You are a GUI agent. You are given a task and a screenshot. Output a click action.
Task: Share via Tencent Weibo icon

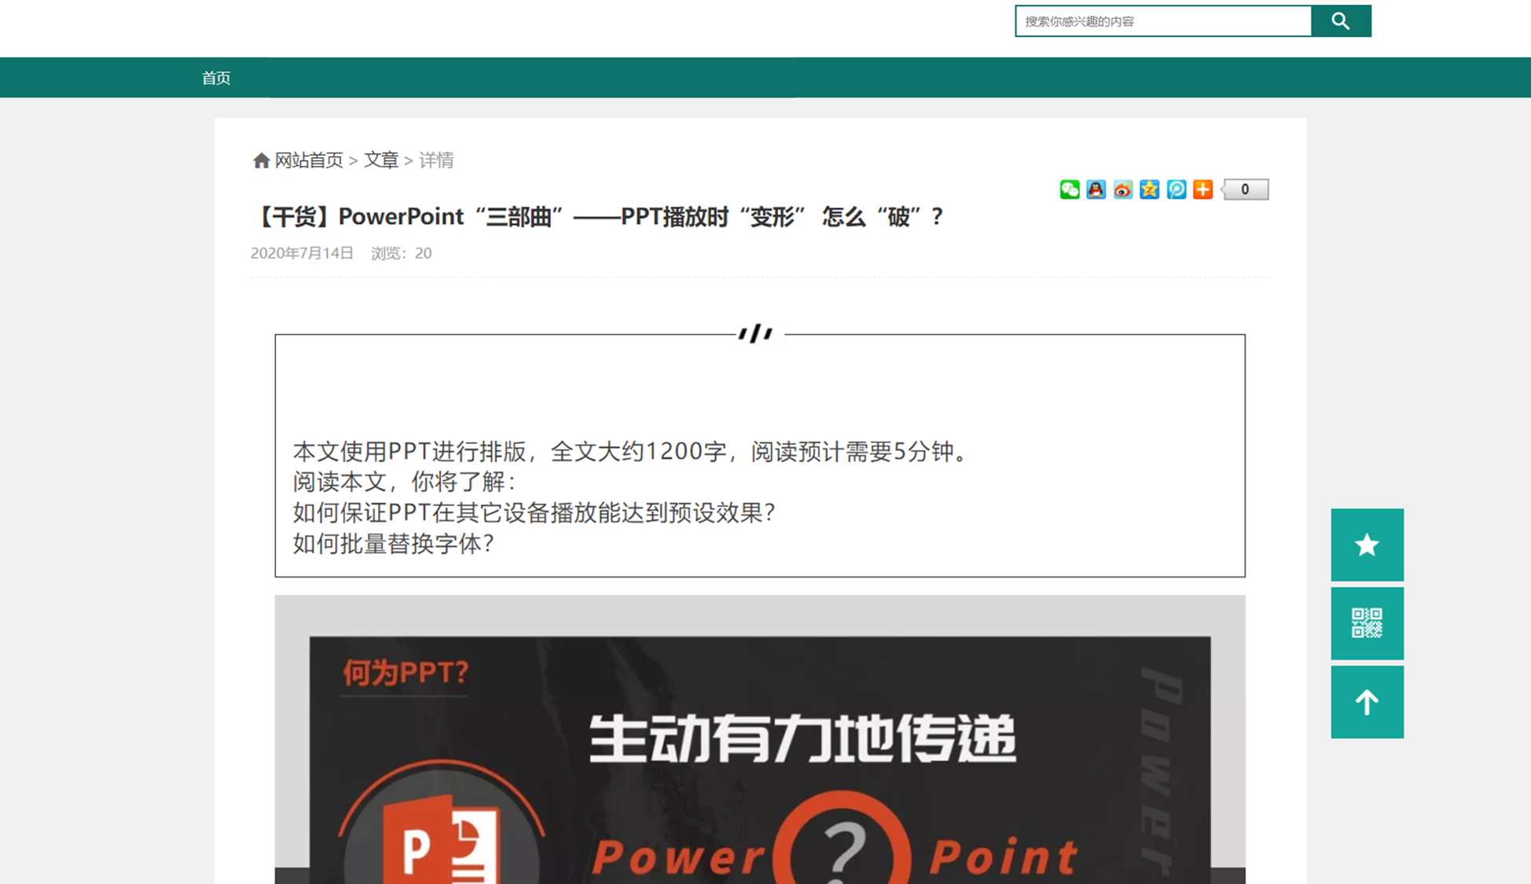pyautogui.click(x=1177, y=189)
